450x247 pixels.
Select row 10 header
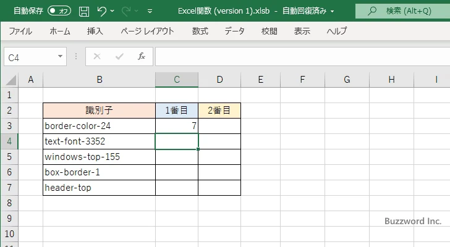click(x=9, y=234)
